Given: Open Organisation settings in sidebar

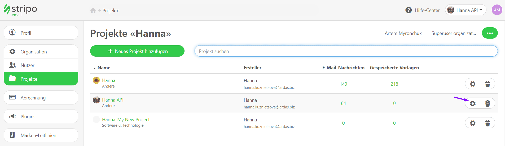Looking at the screenshot, I should tap(41, 52).
